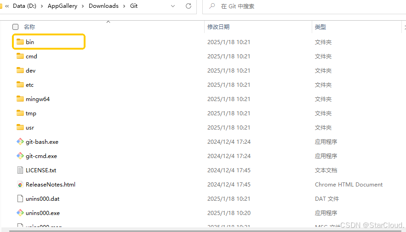Click the unins000.exe Git icon
This screenshot has width=406, height=232.
click(20, 213)
